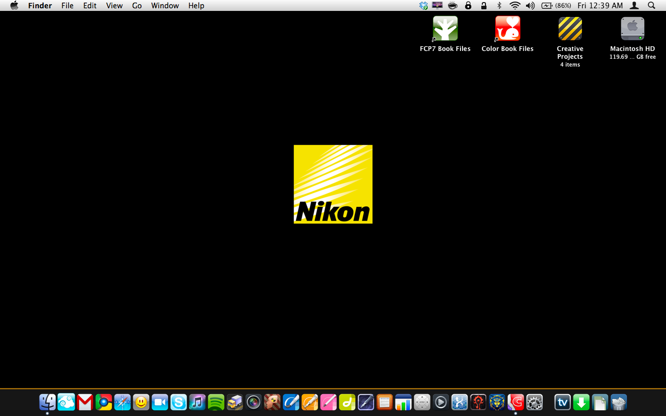Screen dimensions: 666x416
Task: Click the display monitor menu bar icon
Action: point(438,5)
